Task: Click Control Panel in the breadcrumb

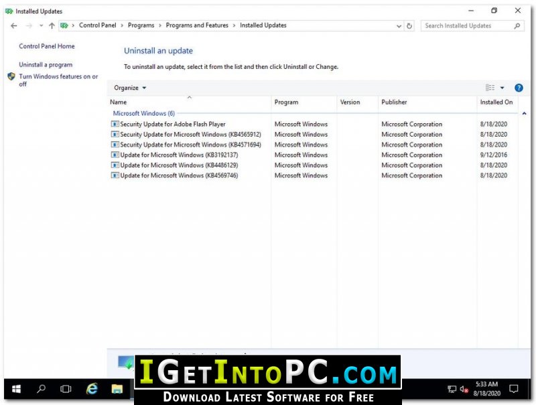Action: [x=97, y=25]
